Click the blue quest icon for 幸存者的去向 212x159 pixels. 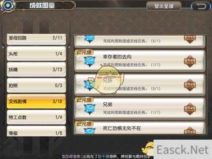90,61
